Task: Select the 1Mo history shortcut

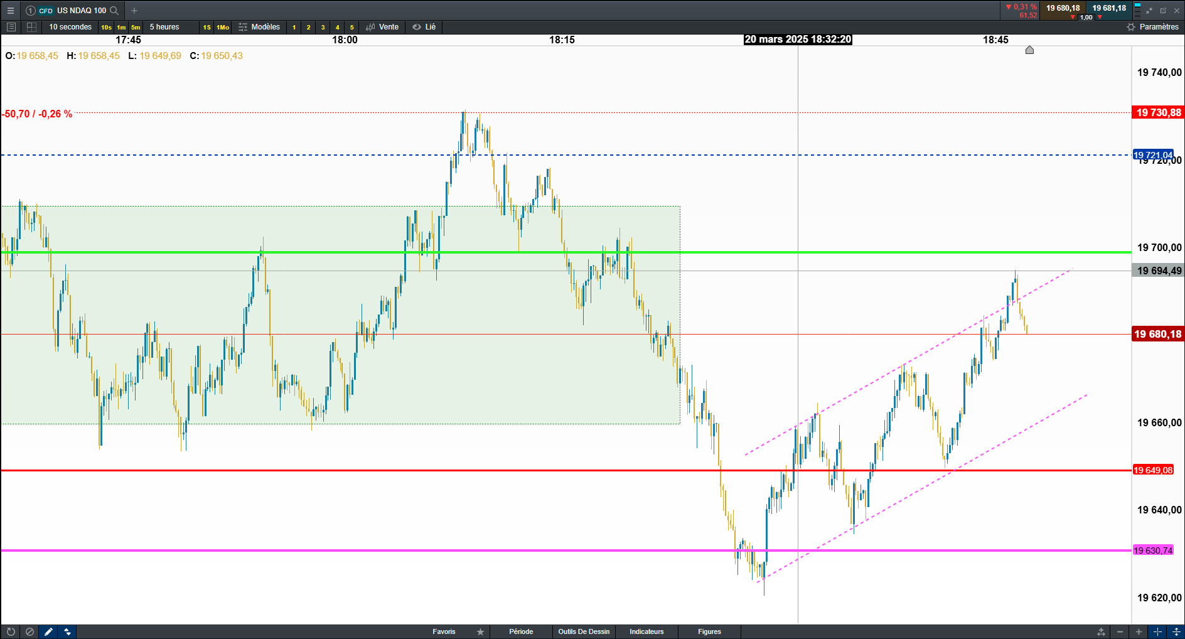Action: (223, 27)
